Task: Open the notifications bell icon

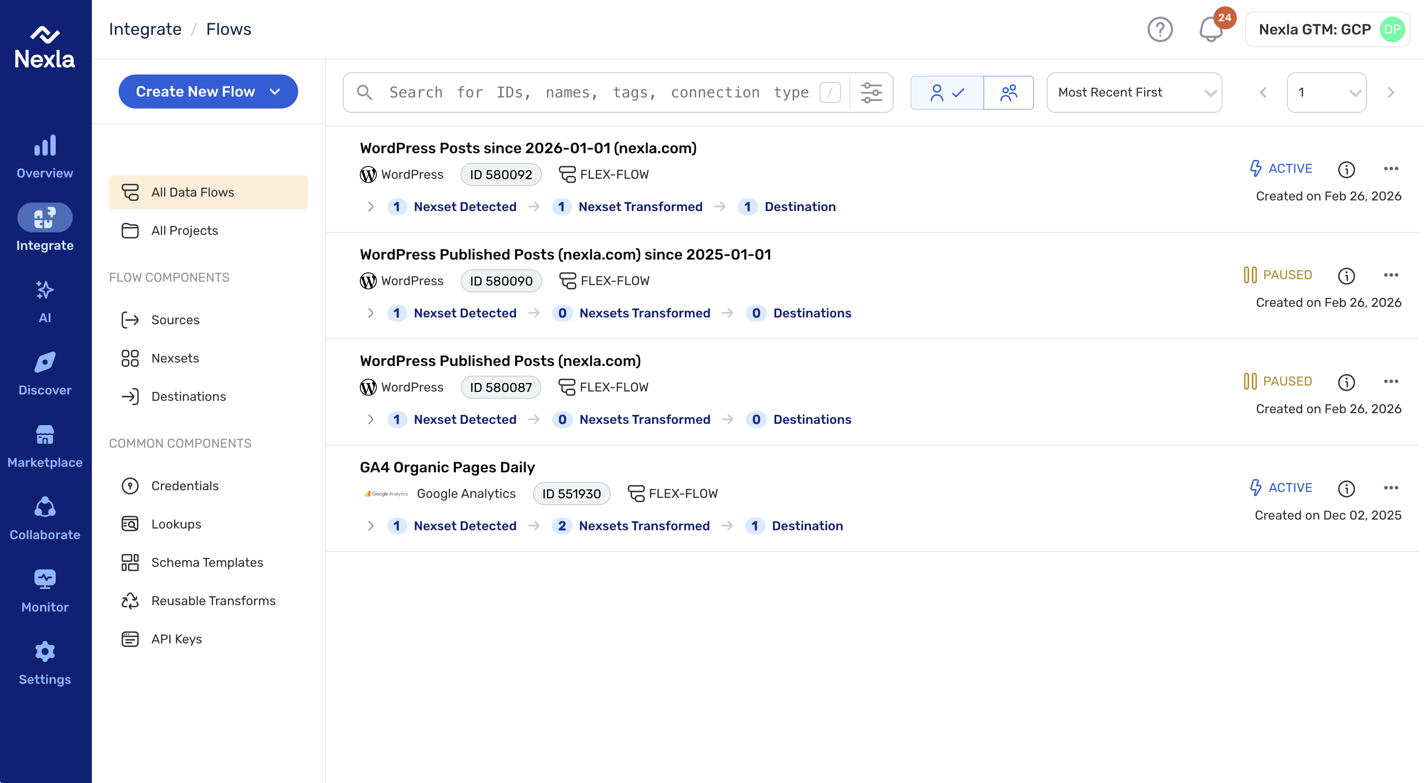Action: (1210, 29)
